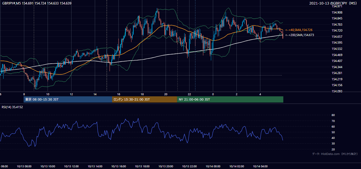Click the 10/13 22:00 time axis label
The width and height of the screenshot is (361, 169).
coord(189,166)
